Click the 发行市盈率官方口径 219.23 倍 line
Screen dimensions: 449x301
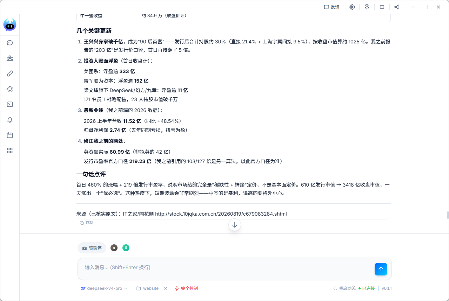pos(183,161)
